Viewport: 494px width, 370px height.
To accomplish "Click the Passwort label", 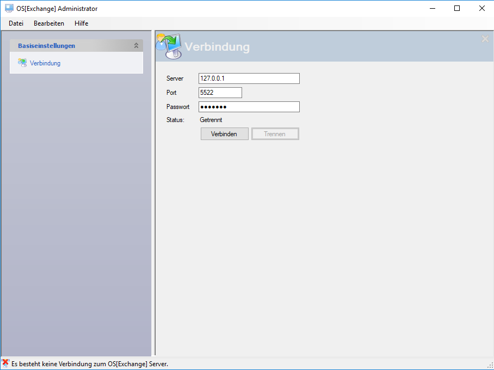I will 178,107.
